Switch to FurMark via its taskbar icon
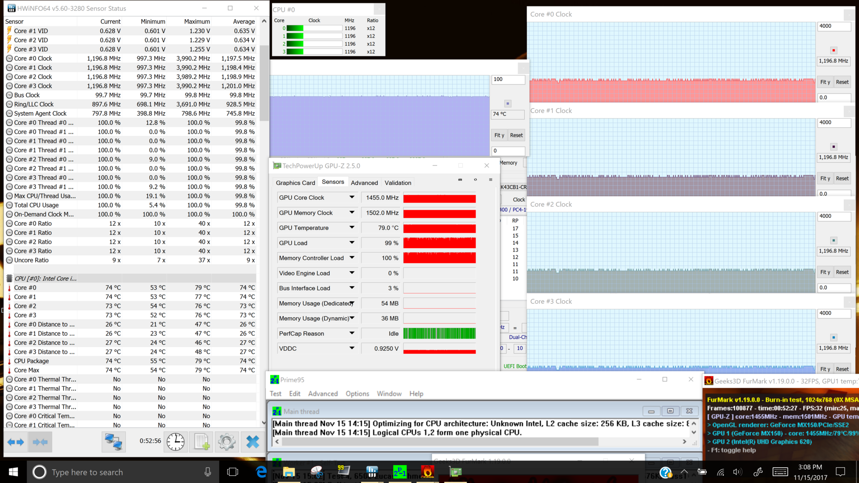 (427, 472)
